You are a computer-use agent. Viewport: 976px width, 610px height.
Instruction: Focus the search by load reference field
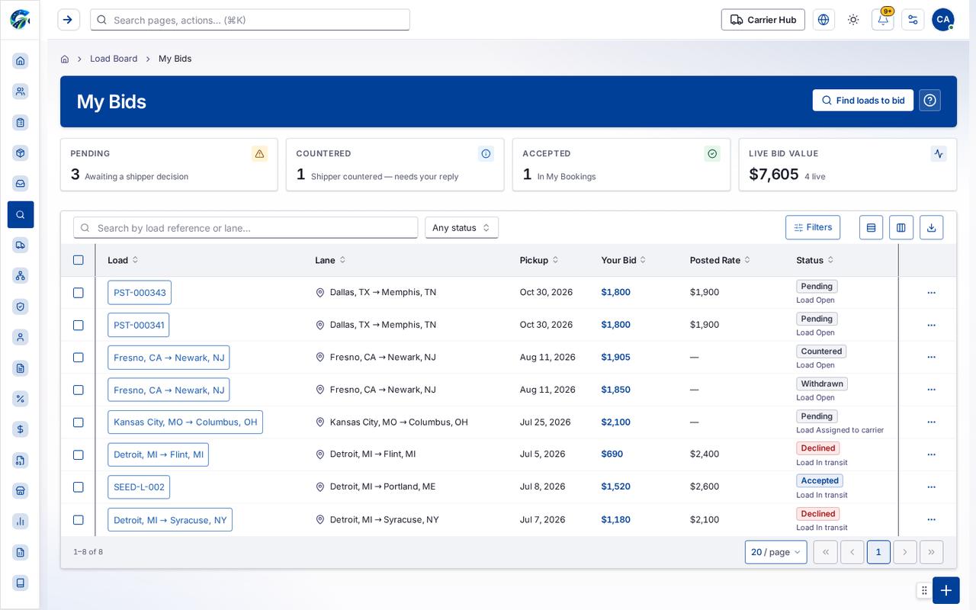[x=246, y=227]
